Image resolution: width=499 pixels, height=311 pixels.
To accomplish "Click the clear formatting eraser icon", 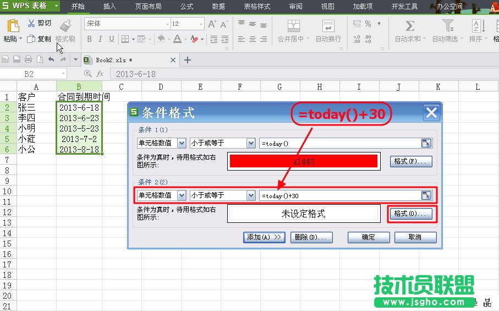I will tap(194, 39).
